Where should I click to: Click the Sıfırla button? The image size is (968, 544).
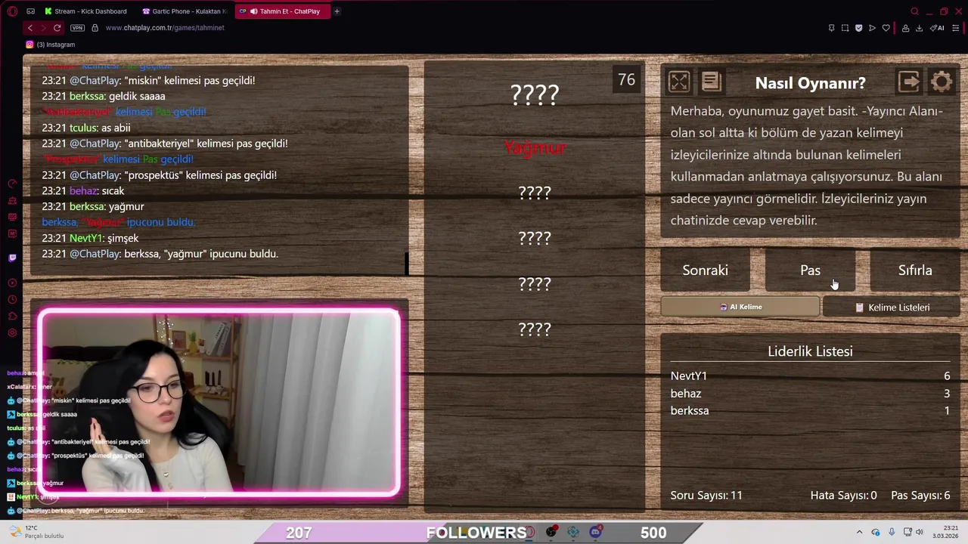915,270
